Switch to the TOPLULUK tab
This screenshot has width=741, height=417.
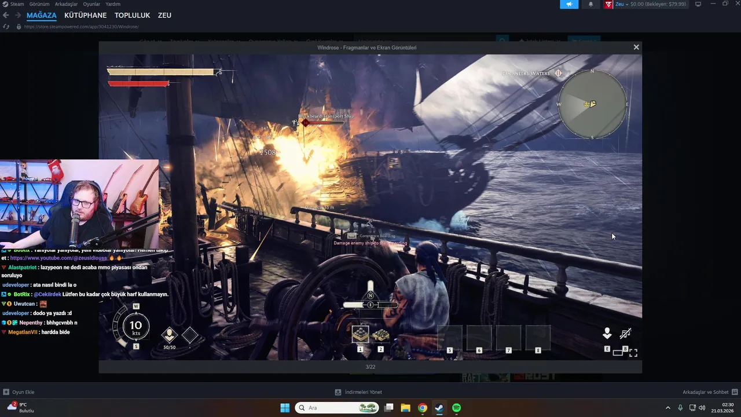[x=132, y=16]
